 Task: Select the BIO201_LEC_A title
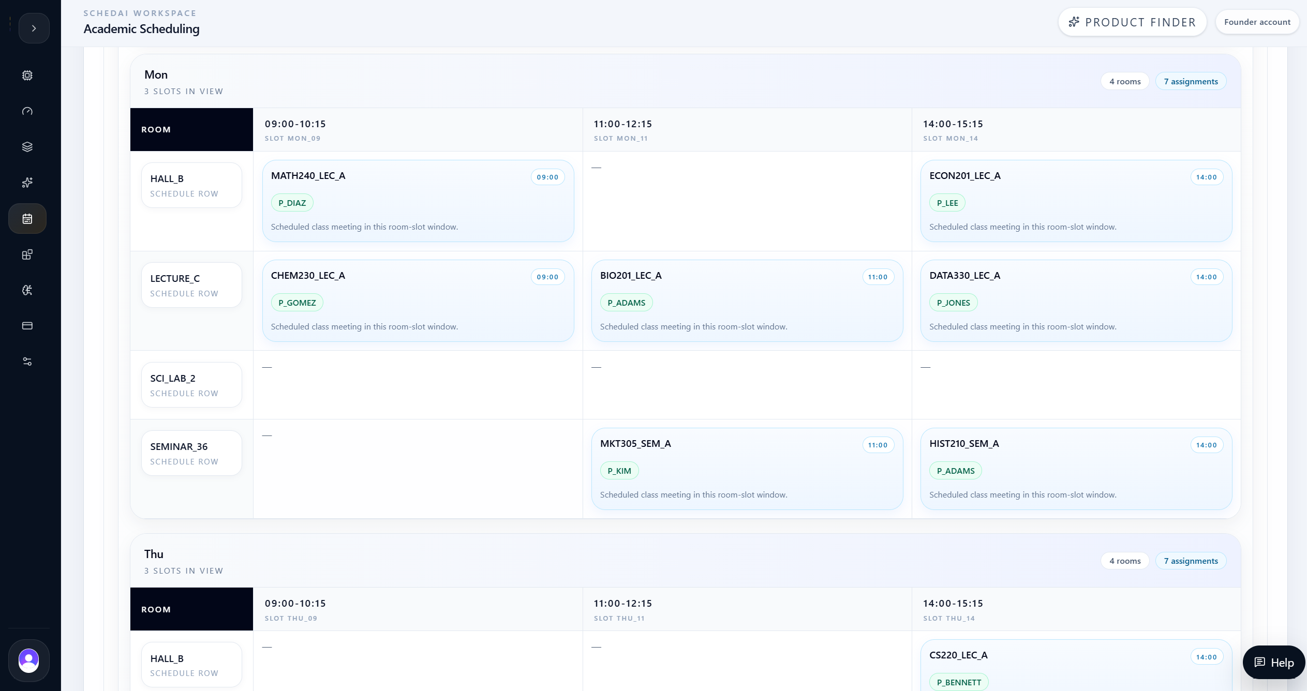pyautogui.click(x=631, y=276)
